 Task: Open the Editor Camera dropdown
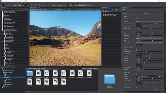coord(34,10)
